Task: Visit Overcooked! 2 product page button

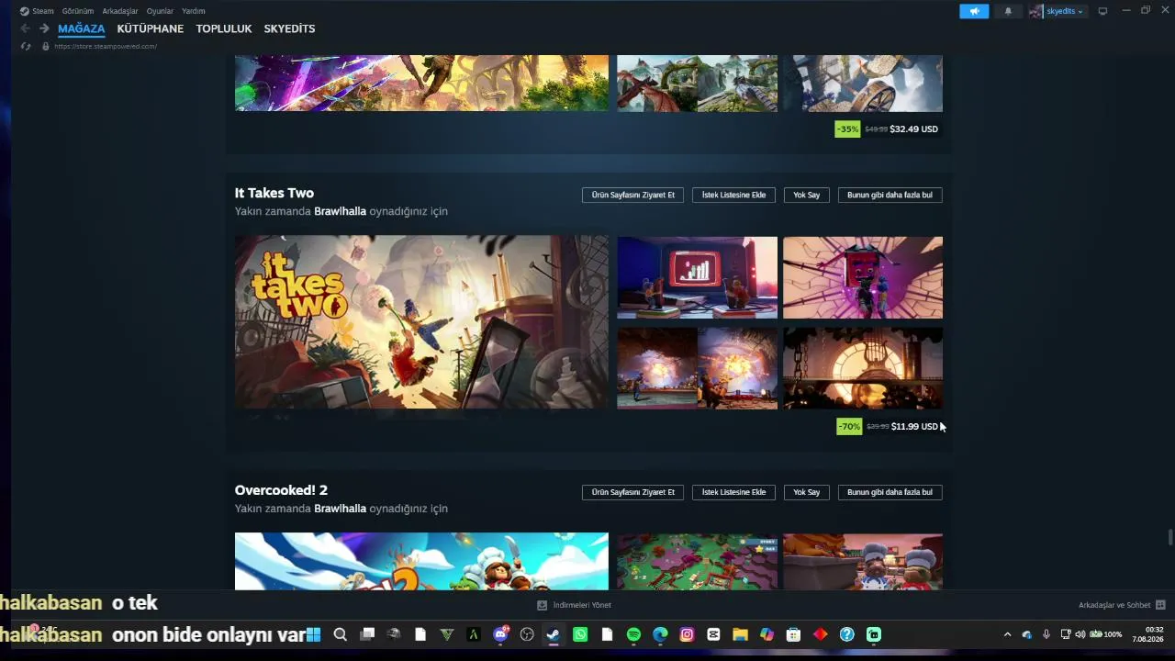Action: pos(632,492)
